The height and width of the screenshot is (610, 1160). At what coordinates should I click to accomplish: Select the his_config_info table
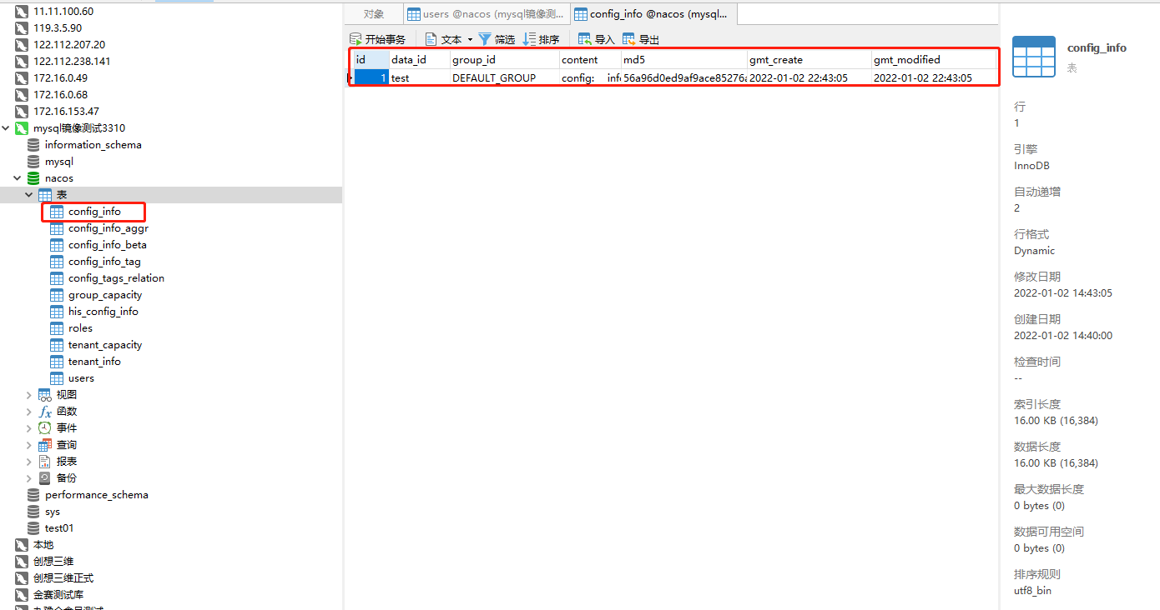(x=103, y=312)
